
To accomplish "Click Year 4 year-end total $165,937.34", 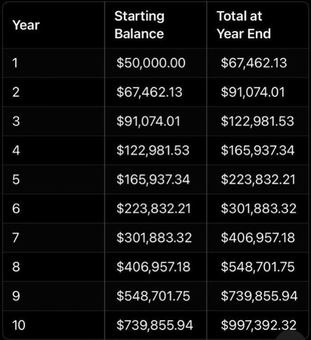I will coord(258,150).
